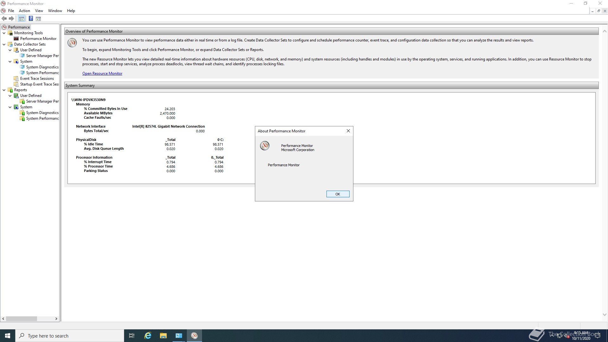Collapse User Defined under Data Collector Sets
This screenshot has height=342, width=608.
click(10, 50)
